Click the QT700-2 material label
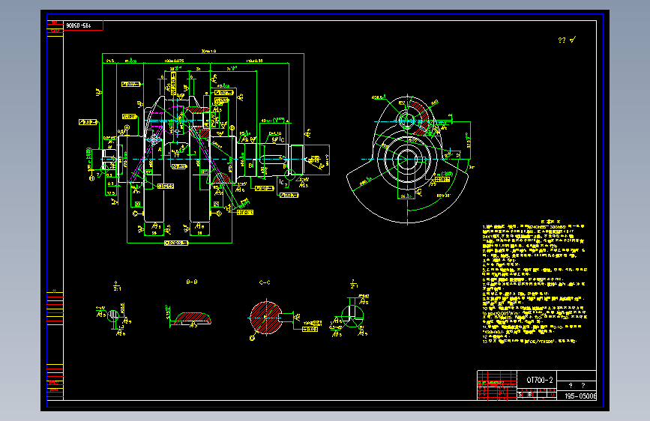 [x=539, y=380]
